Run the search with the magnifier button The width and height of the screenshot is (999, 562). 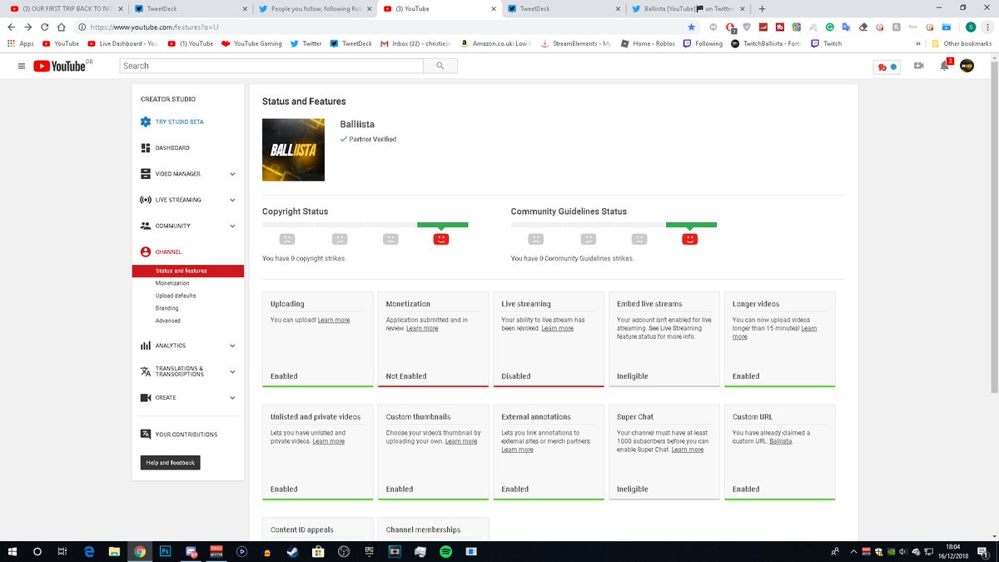tap(440, 66)
